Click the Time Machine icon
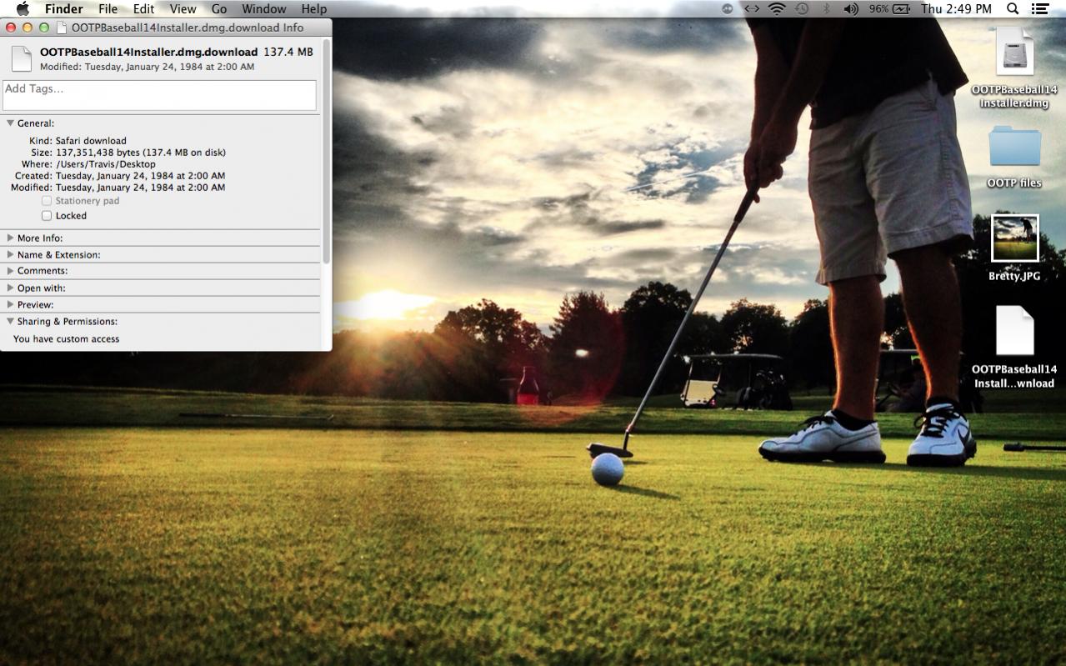The image size is (1066, 666). pyautogui.click(x=802, y=9)
